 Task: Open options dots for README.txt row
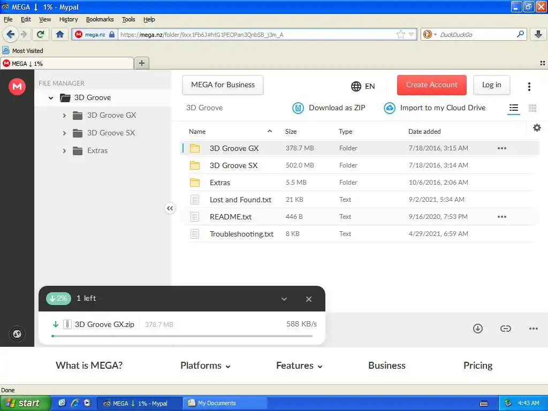[502, 217]
